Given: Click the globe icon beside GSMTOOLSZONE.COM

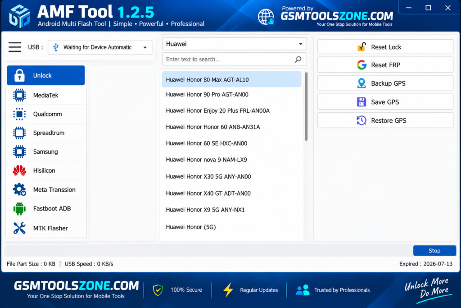Looking at the screenshot, I should (266, 17).
